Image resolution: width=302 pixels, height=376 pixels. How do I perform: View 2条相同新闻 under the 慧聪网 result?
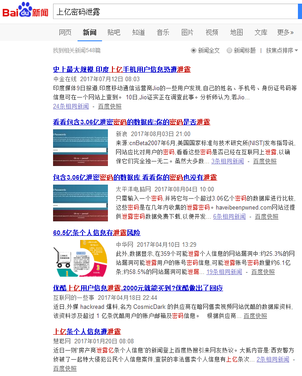click(273, 360)
